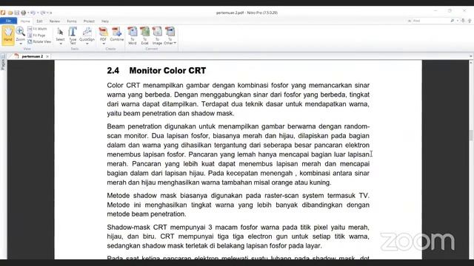Convert document To Image
Screen dimensions: 474x266
(x=157, y=35)
